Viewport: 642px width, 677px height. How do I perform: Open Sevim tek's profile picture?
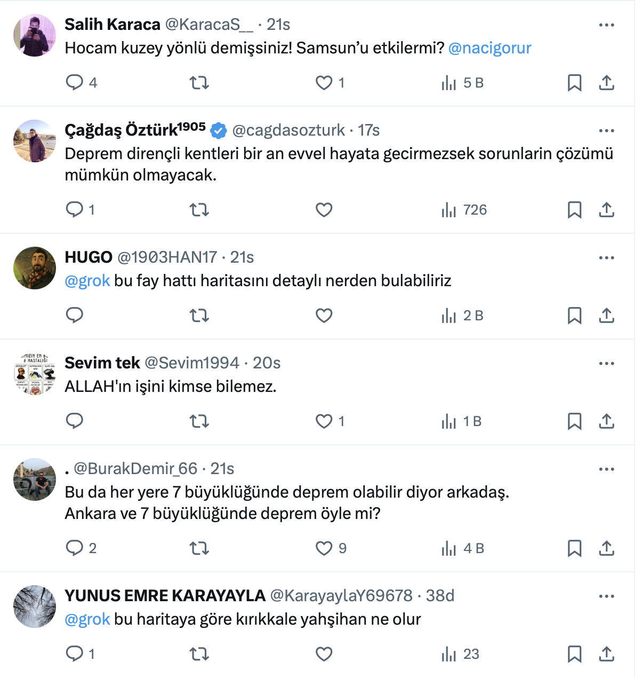click(x=35, y=374)
